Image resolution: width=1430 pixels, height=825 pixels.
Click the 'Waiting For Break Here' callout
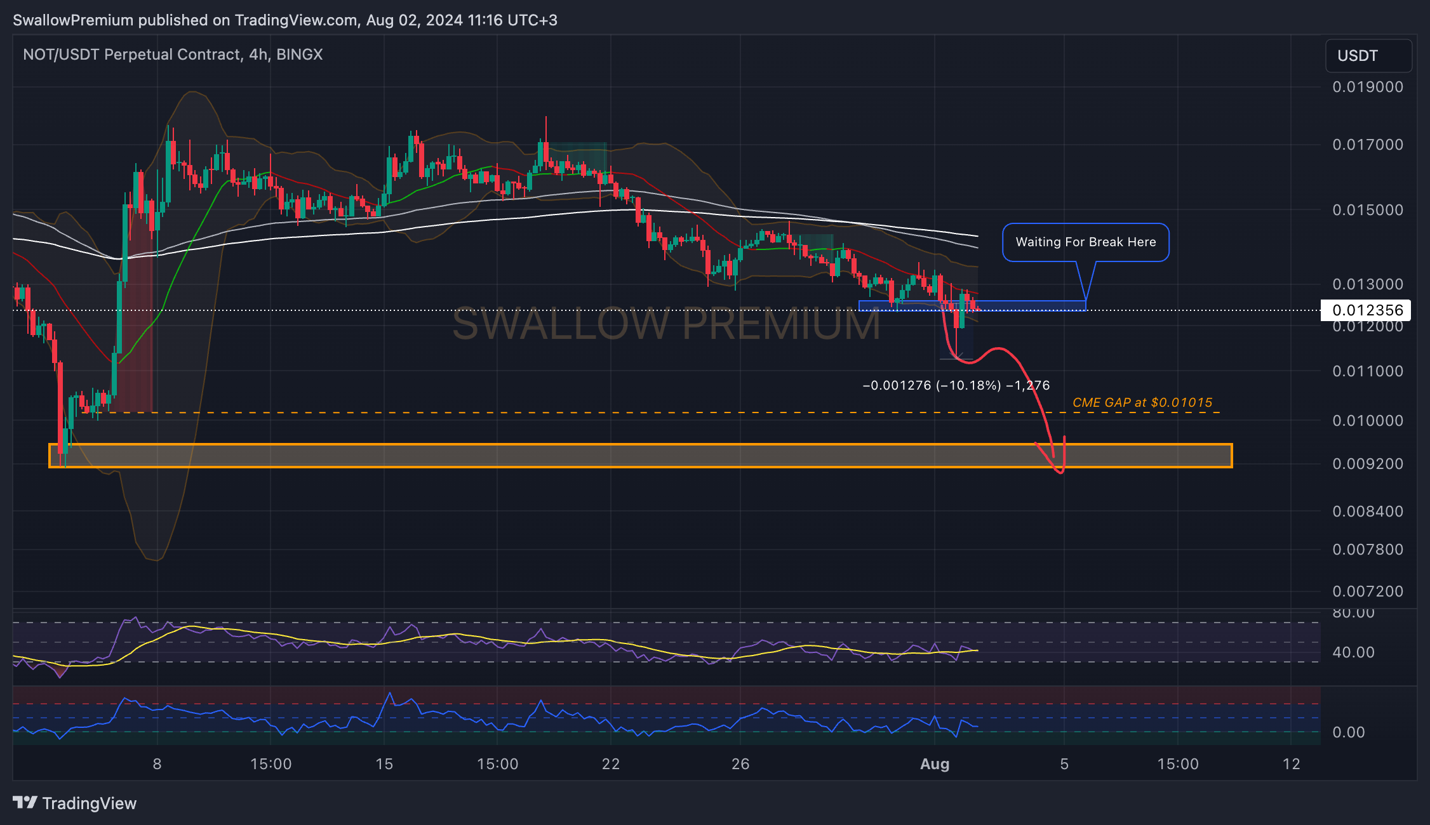[x=1086, y=242]
